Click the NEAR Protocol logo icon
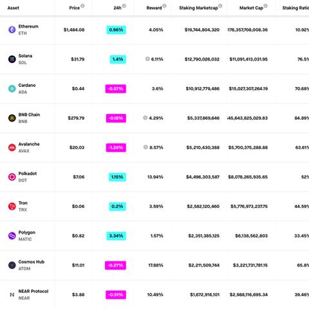Viewport: 309px width, 309px height. (12, 295)
